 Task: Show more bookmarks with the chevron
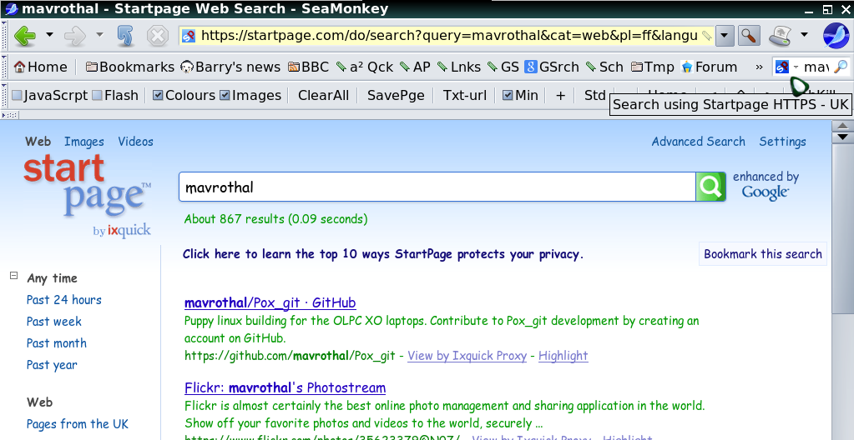tap(759, 67)
